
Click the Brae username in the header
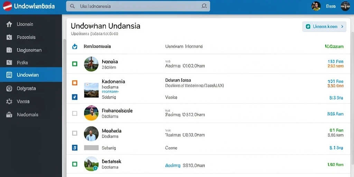(x=331, y=6)
